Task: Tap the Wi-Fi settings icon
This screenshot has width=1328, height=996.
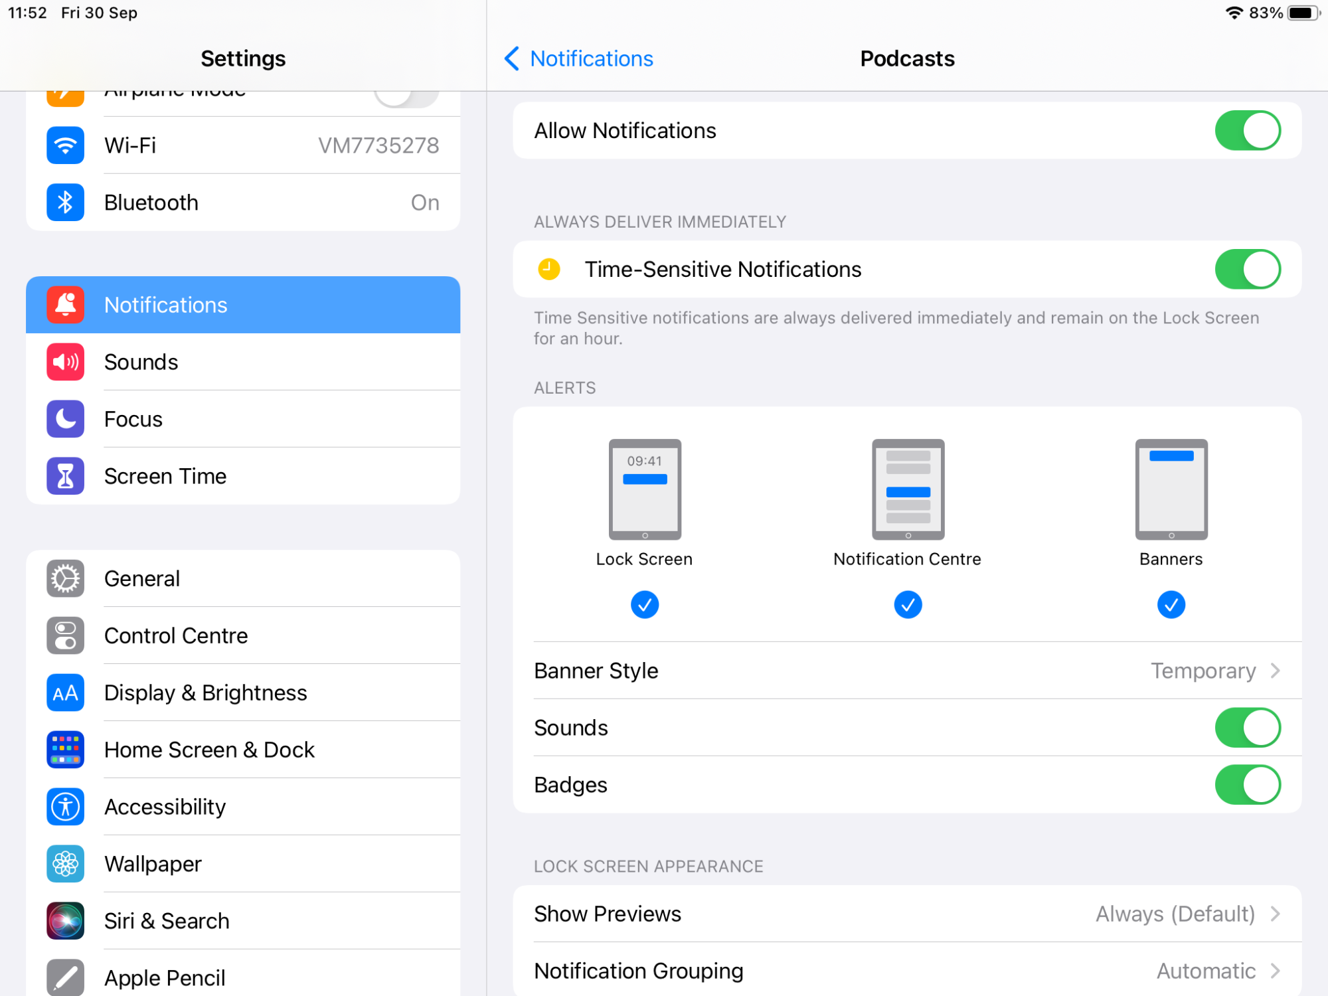Action: coord(65,145)
